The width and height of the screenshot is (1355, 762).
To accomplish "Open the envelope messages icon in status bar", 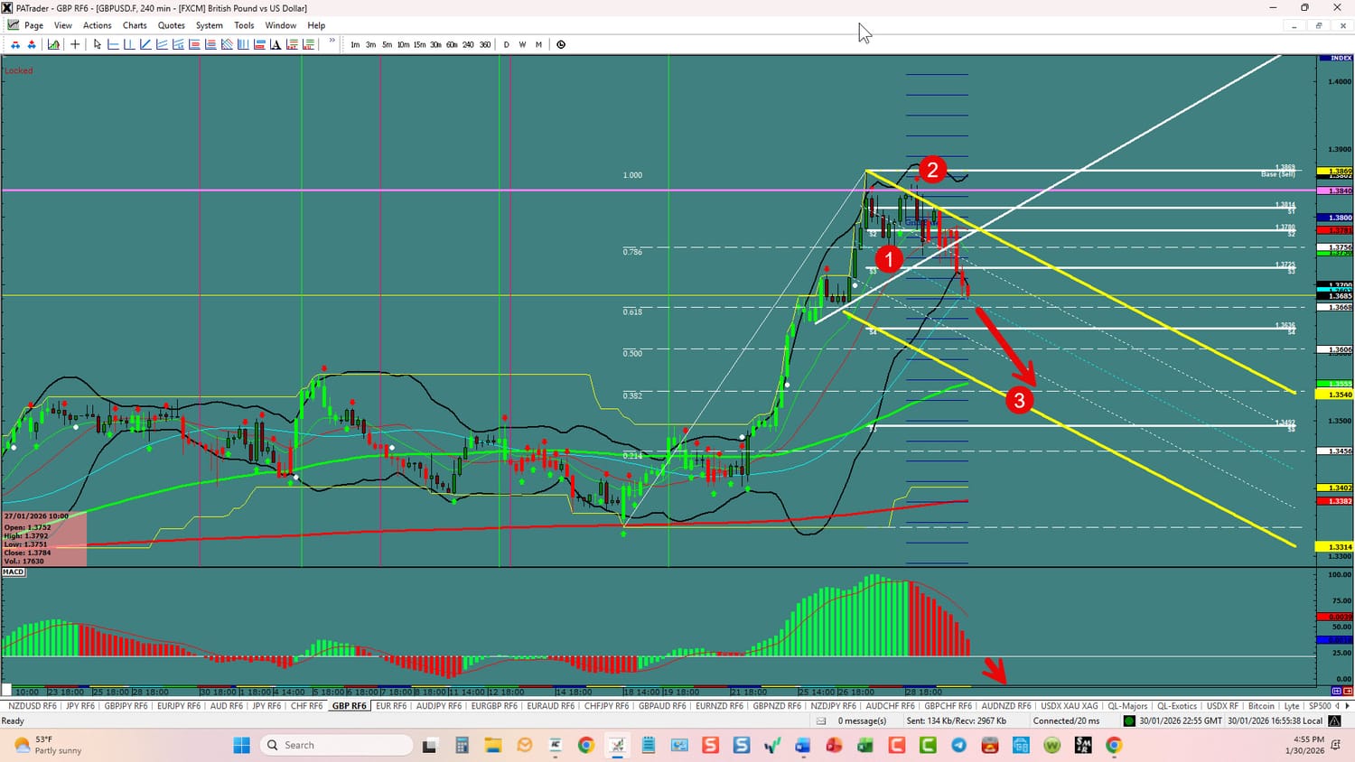I will [821, 720].
